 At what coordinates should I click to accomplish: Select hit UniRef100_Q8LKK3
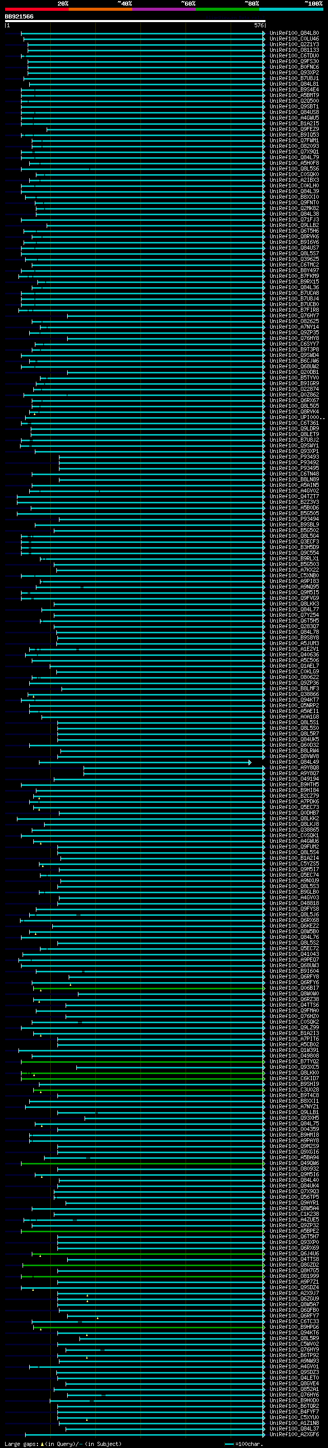coord(294,604)
